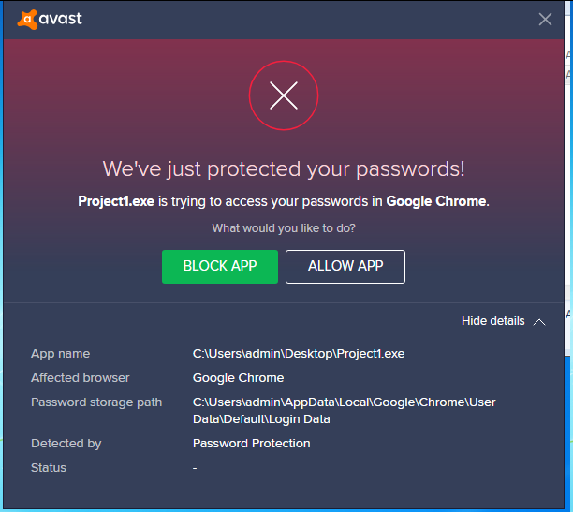
Task: Select the Password storage path label
Action: click(96, 402)
